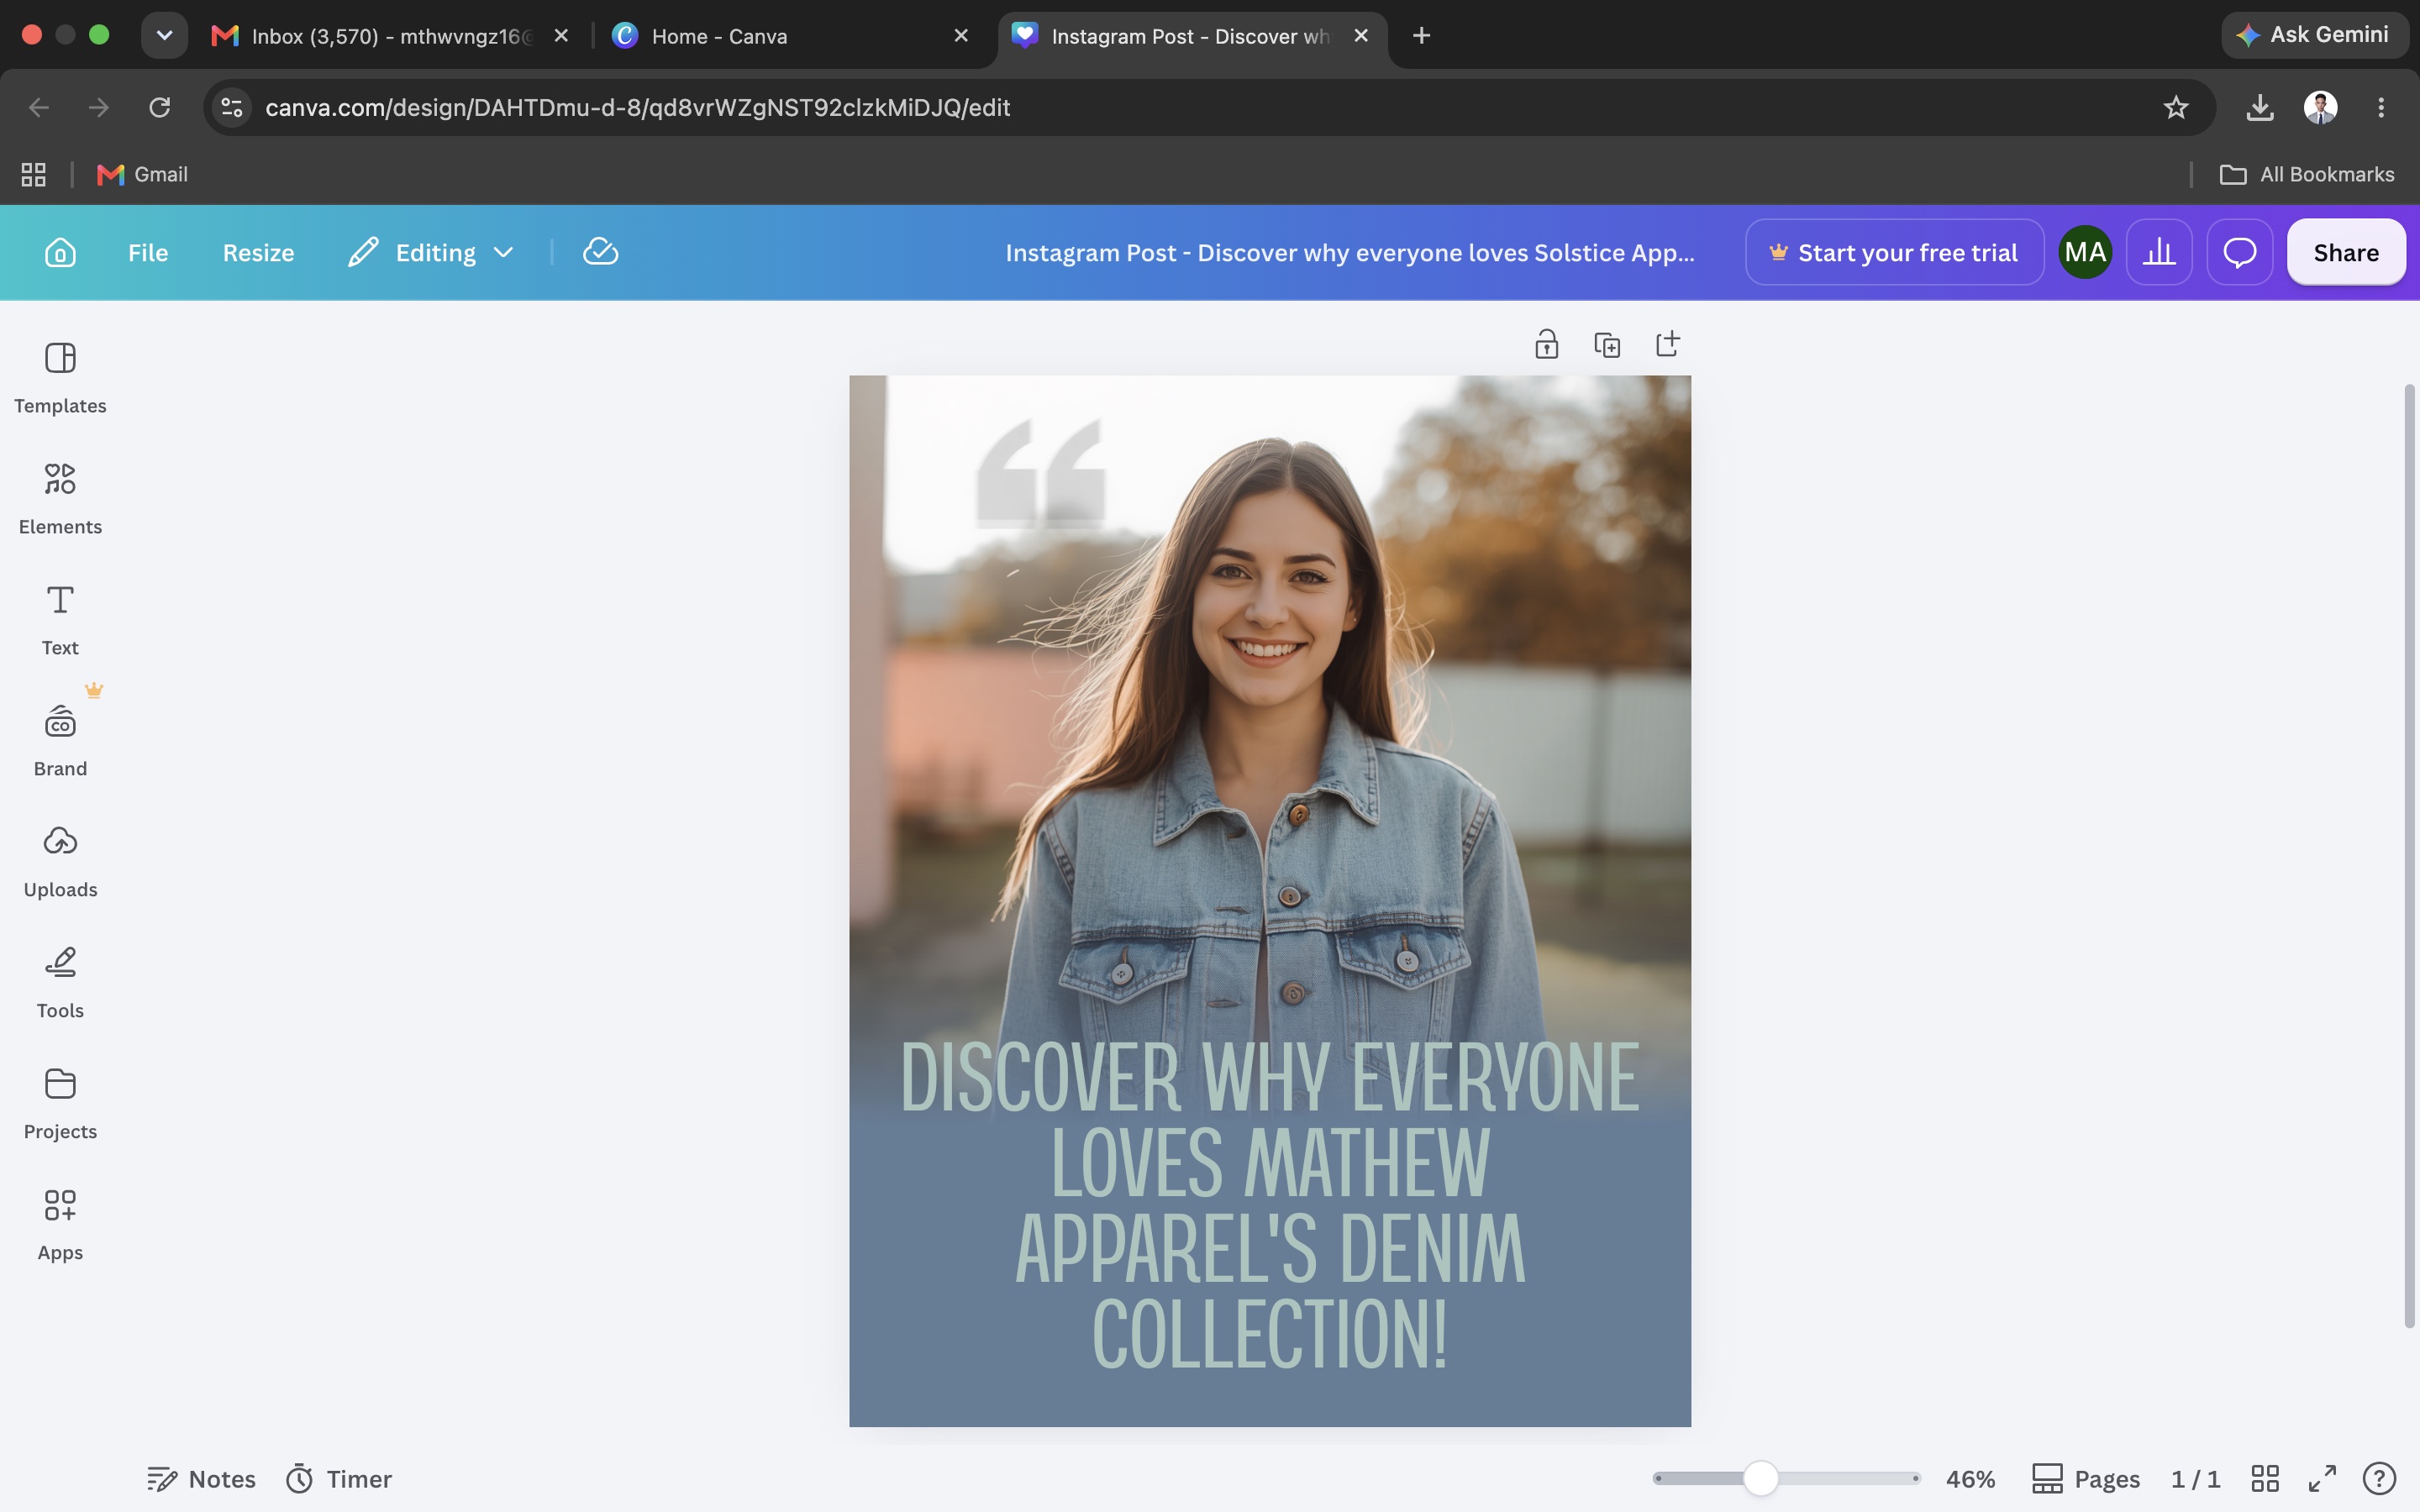Open the Projects panel
Image resolution: width=2420 pixels, height=1512 pixels.
pos(60,1104)
